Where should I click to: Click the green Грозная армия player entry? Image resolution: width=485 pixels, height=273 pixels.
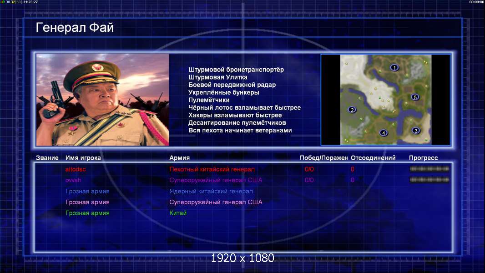(87, 213)
